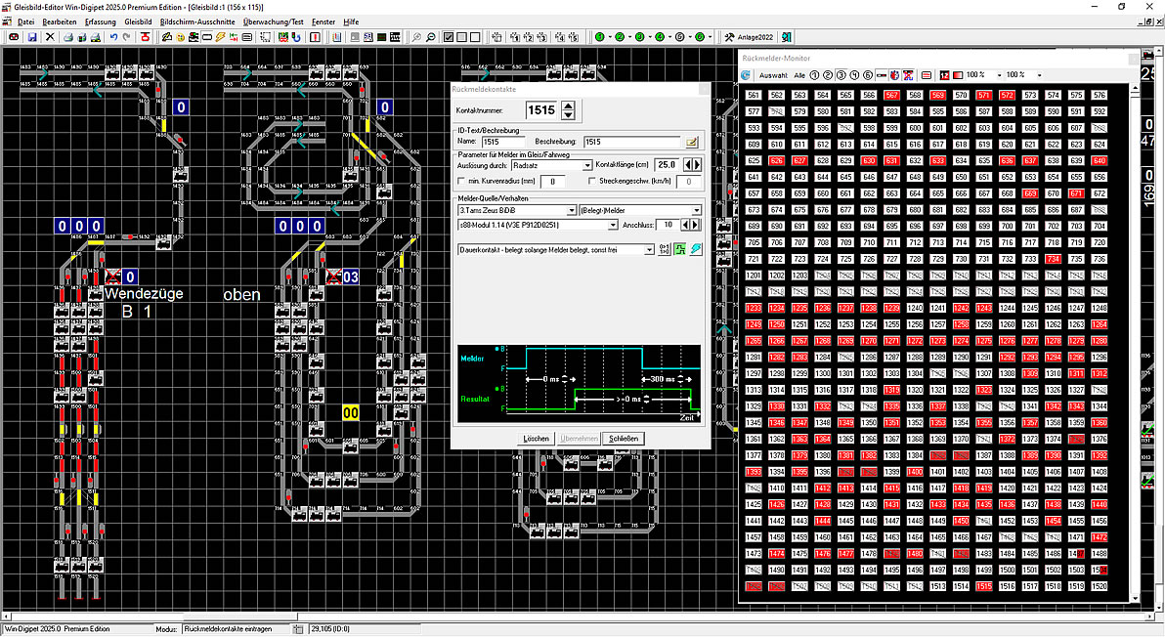Increase Kontaktnummer with up arrow
This screenshot has width=1165, height=637.
pyautogui.click(x=568, y=106)
